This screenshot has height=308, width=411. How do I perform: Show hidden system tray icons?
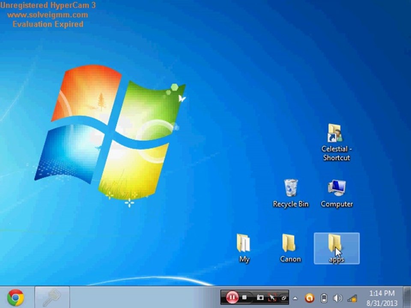(x=295, y=298)
